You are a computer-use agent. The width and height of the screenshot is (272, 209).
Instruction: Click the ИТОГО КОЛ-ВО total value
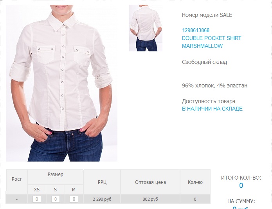[241, 185]
